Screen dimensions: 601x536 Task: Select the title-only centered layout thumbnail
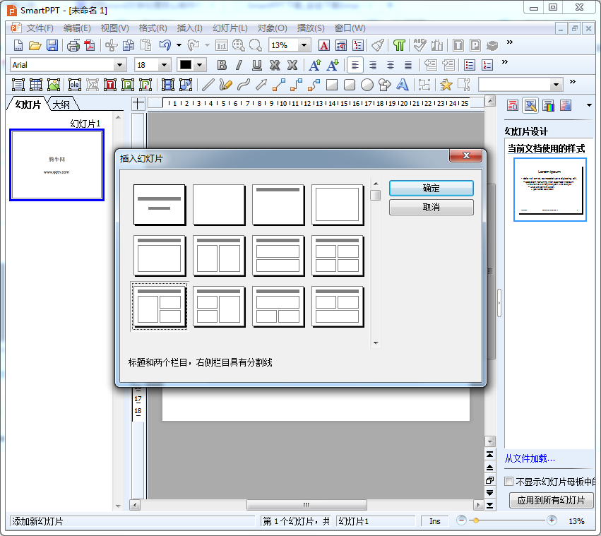click(x=160, y=205)
